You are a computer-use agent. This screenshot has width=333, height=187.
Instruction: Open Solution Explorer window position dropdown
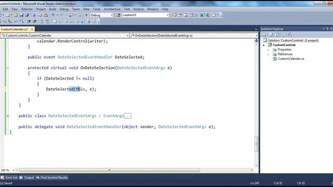coord(324,29)
